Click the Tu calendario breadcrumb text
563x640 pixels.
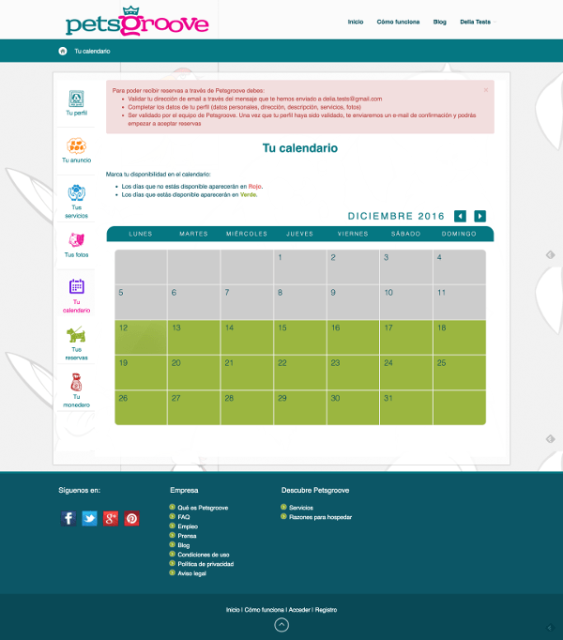tap(92, 51)
